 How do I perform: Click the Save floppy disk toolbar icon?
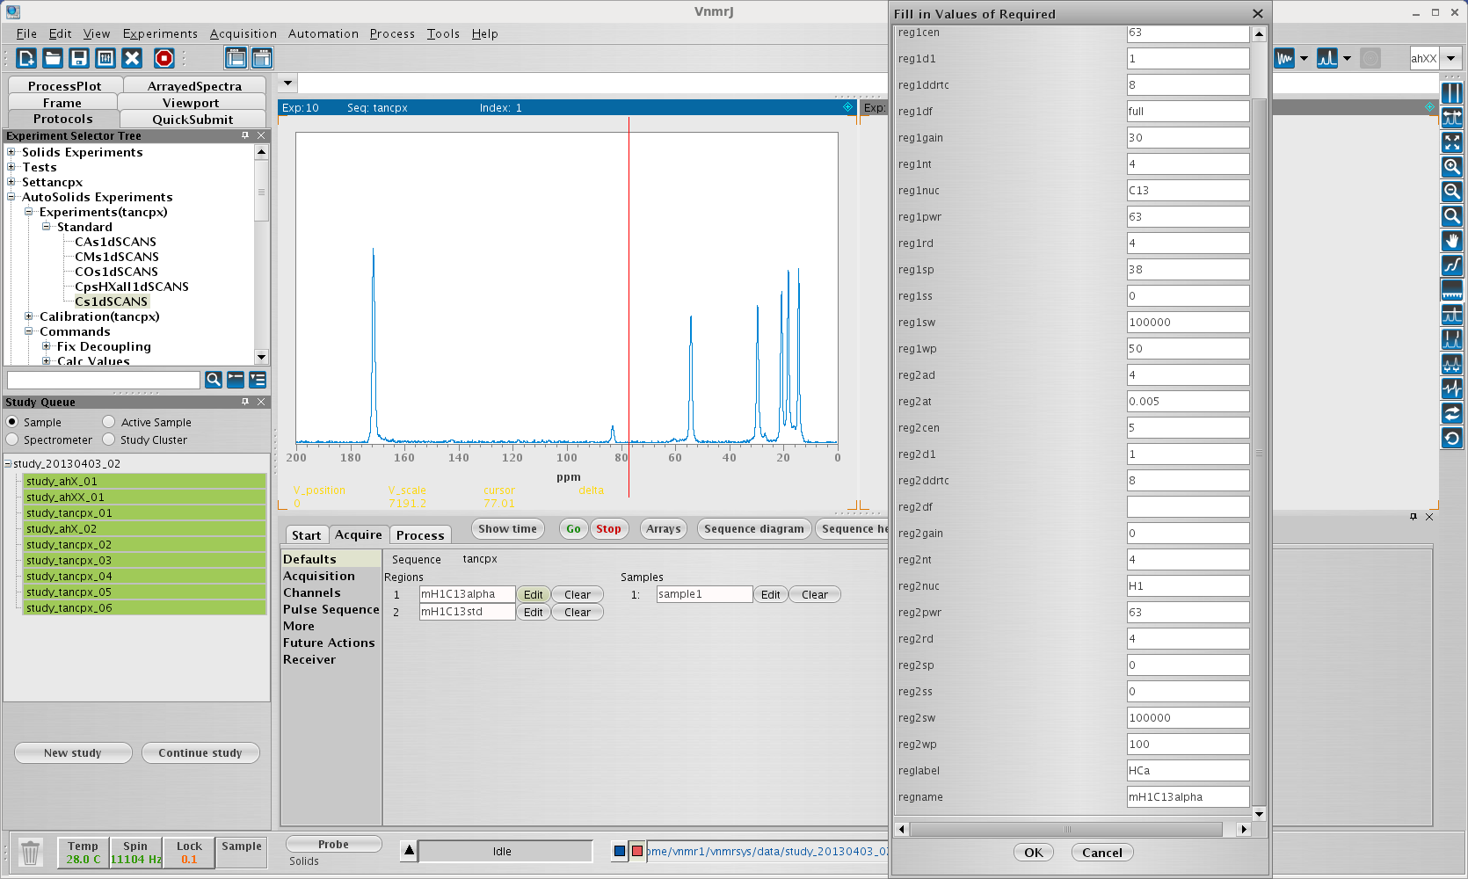point(79,58)
